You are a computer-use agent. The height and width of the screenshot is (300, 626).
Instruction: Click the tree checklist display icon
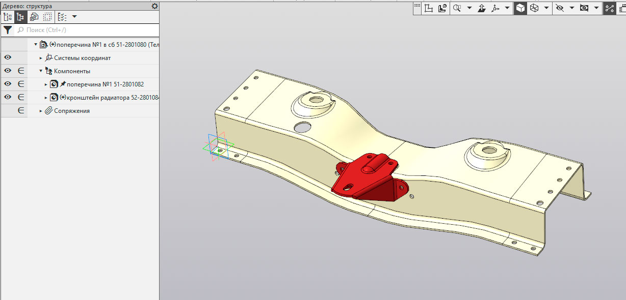[62, 17]
